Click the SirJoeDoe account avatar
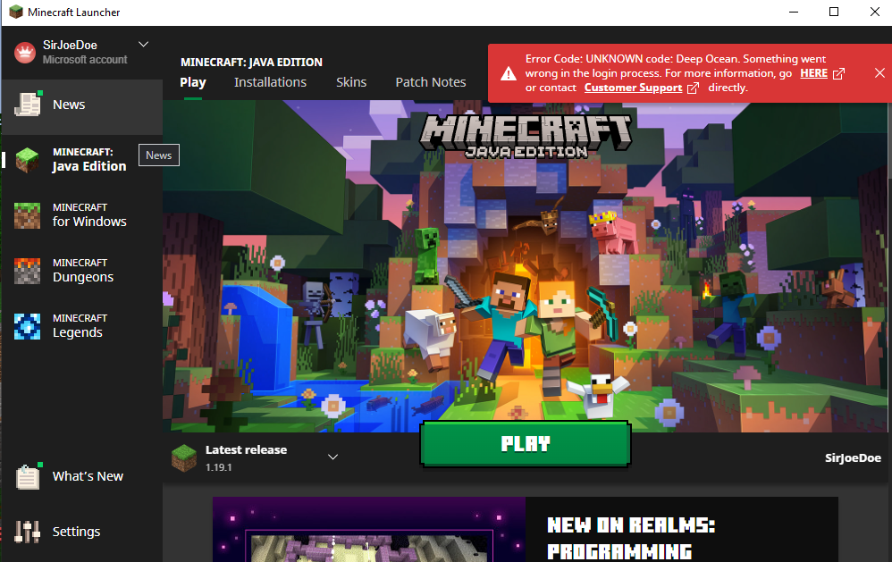 [x=25, y=53]
